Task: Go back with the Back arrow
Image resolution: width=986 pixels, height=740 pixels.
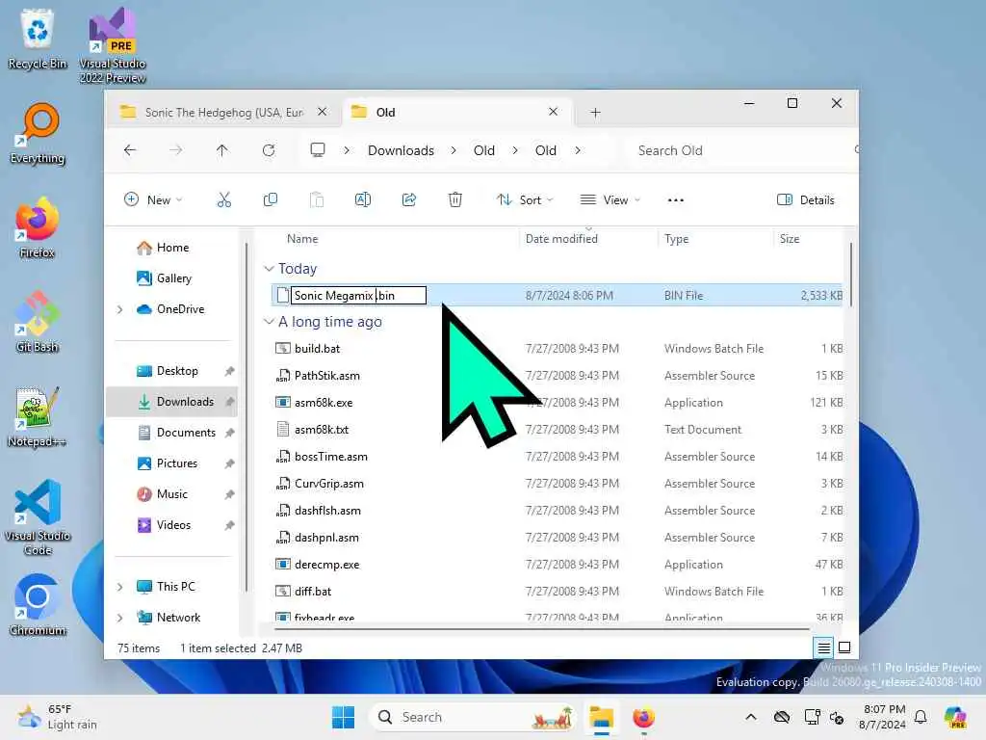Action: (x=130, y=150)
